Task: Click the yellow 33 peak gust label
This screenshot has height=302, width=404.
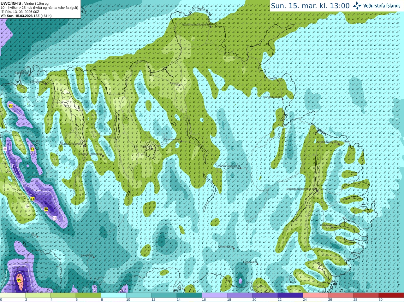Action: coord(19,280)
